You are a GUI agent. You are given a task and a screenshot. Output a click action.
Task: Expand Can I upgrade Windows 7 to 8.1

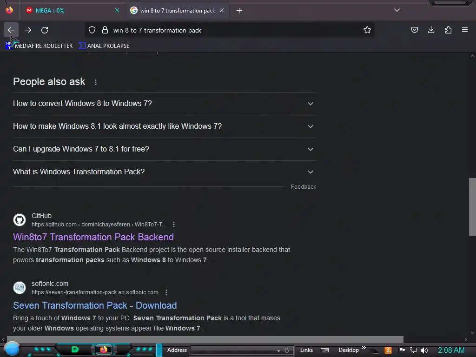164,149
